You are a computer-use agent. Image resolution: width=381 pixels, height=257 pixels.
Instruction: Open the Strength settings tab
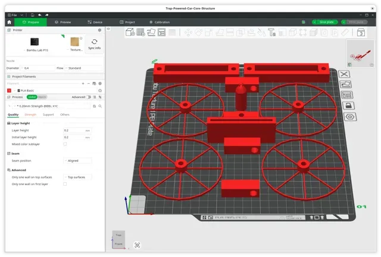(30, 115)
